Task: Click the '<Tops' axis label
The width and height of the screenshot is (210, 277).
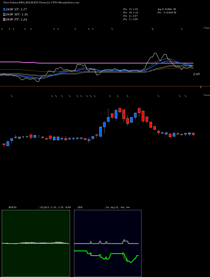Action: (206, 28)
